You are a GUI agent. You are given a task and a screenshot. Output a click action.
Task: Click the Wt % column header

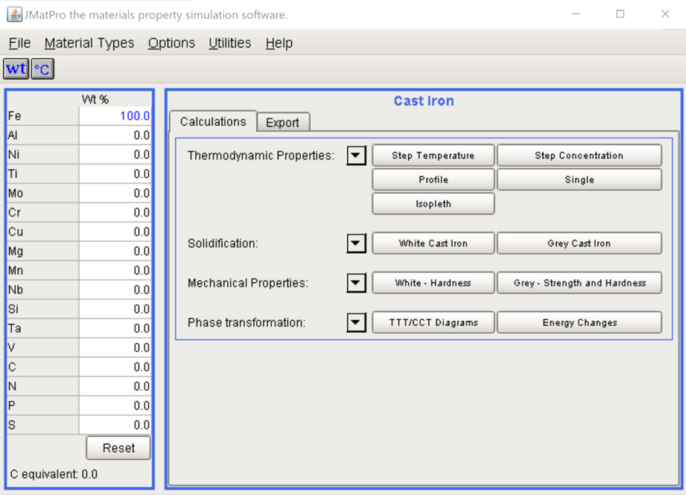(x=95, y=99)
